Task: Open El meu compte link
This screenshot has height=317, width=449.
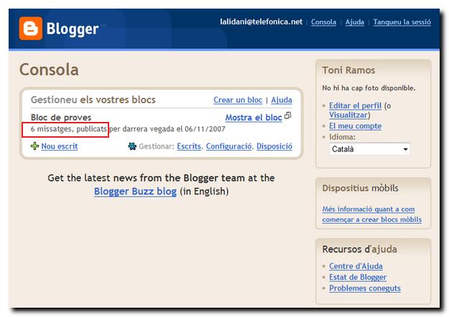Action: pyautogui.click(x=355, y=126)
